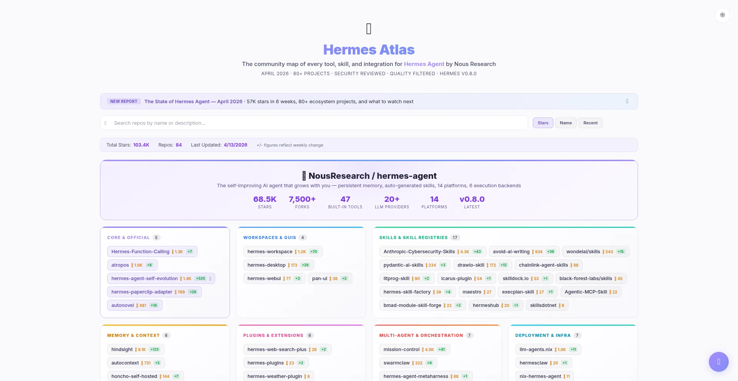This screenshot has height=381, width=738.
Task: Open litprog-skill repo chip
Action: [407, 279]
